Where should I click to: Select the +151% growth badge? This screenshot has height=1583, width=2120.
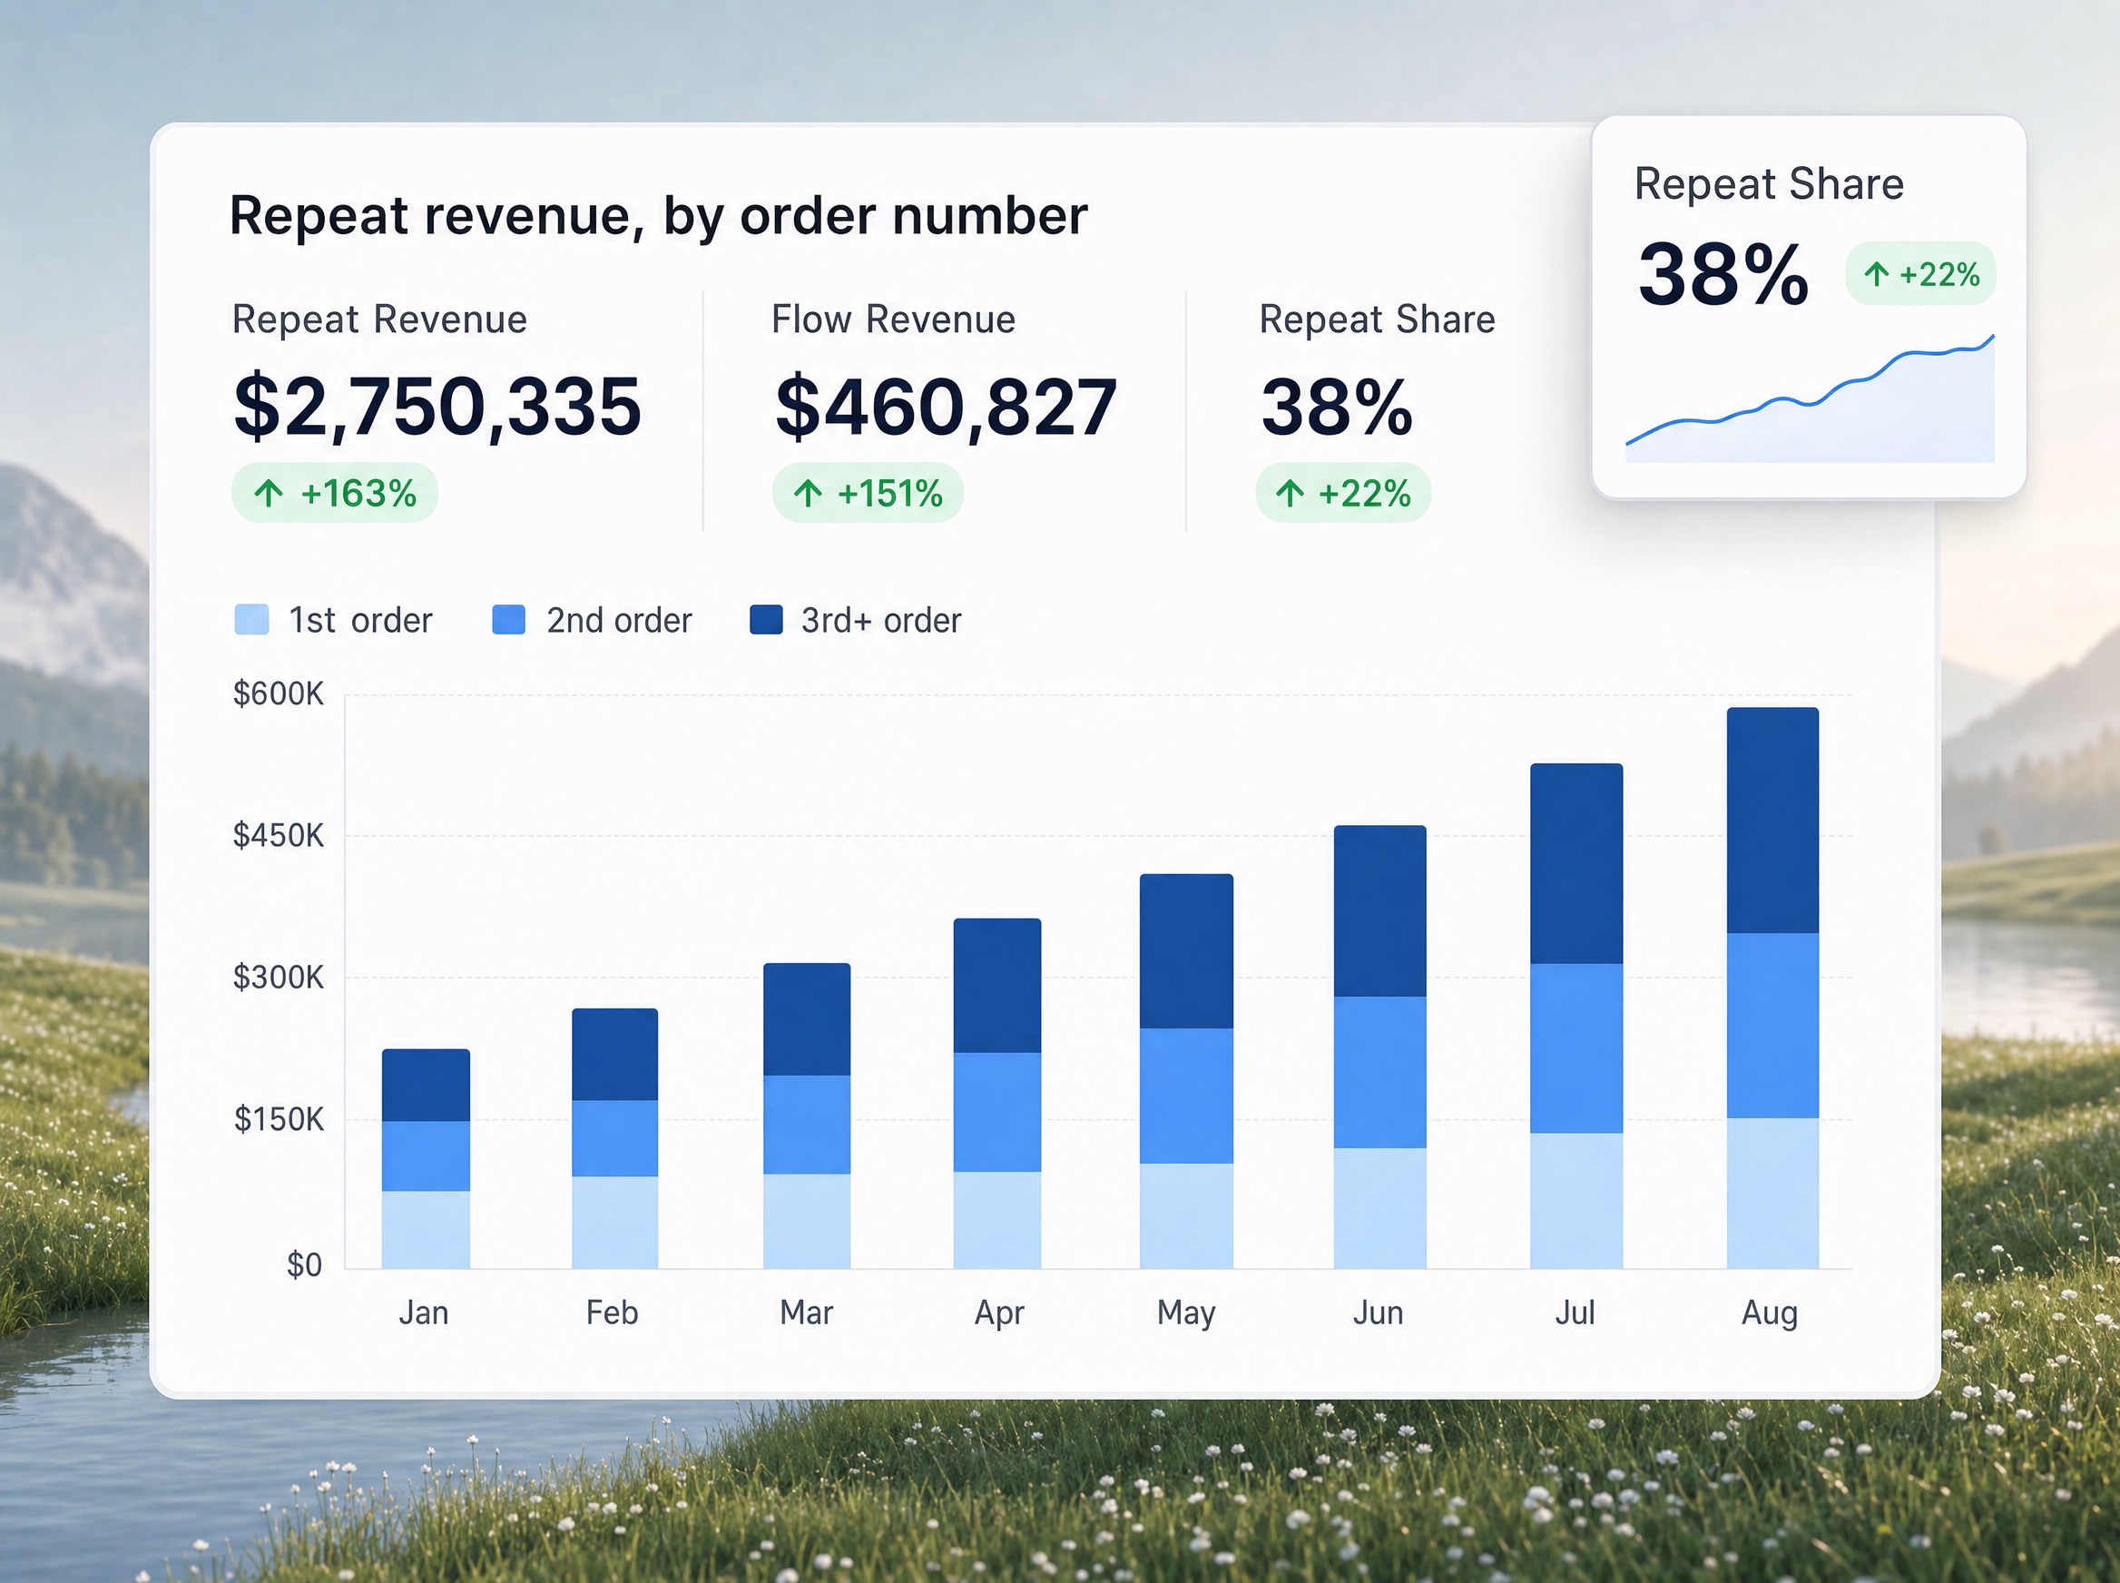tap(868, 493)
